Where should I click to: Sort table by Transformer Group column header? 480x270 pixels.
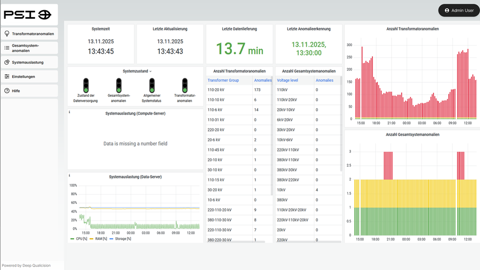[x=223, y=80]
